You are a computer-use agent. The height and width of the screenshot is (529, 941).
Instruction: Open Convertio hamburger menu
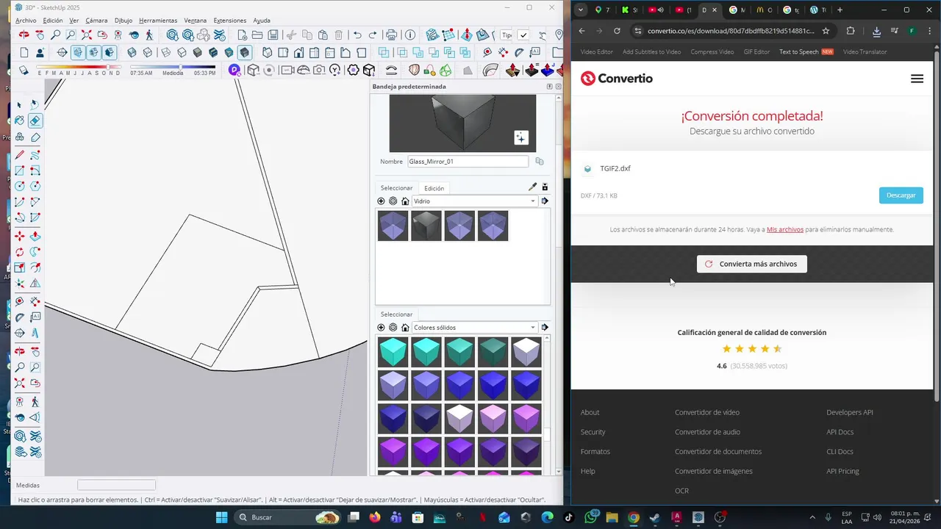(x=917, y=79)
